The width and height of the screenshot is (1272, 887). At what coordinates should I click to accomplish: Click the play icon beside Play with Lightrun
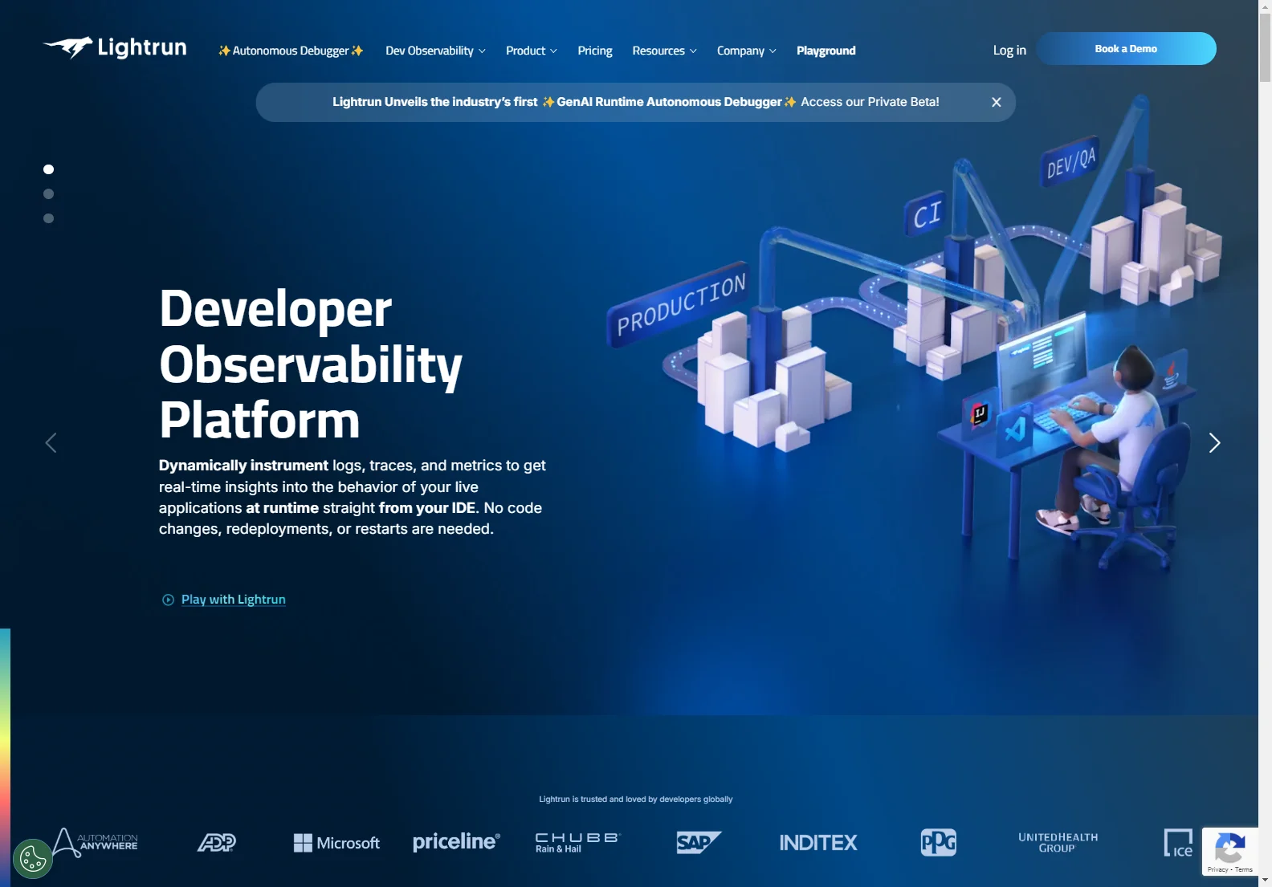tap(168, 600)
